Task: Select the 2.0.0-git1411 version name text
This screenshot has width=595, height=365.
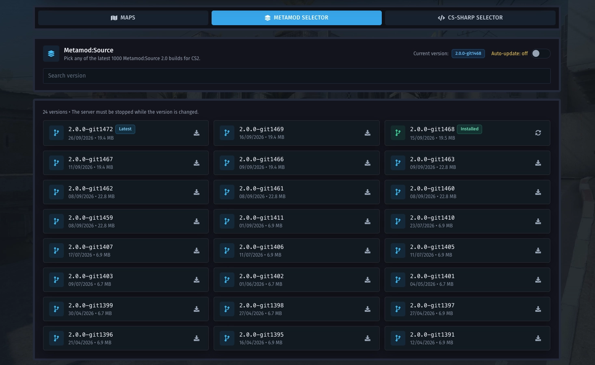Action: tap(262, 218)
